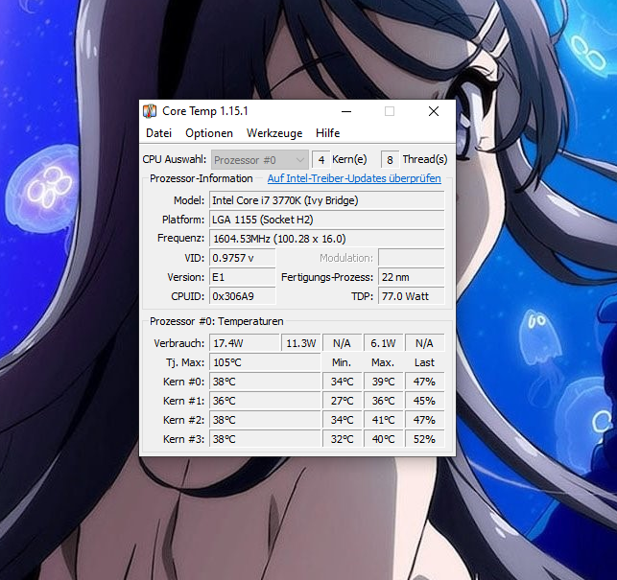
Task: Click the empty Modulation field
Action: (x=412, y=258)
